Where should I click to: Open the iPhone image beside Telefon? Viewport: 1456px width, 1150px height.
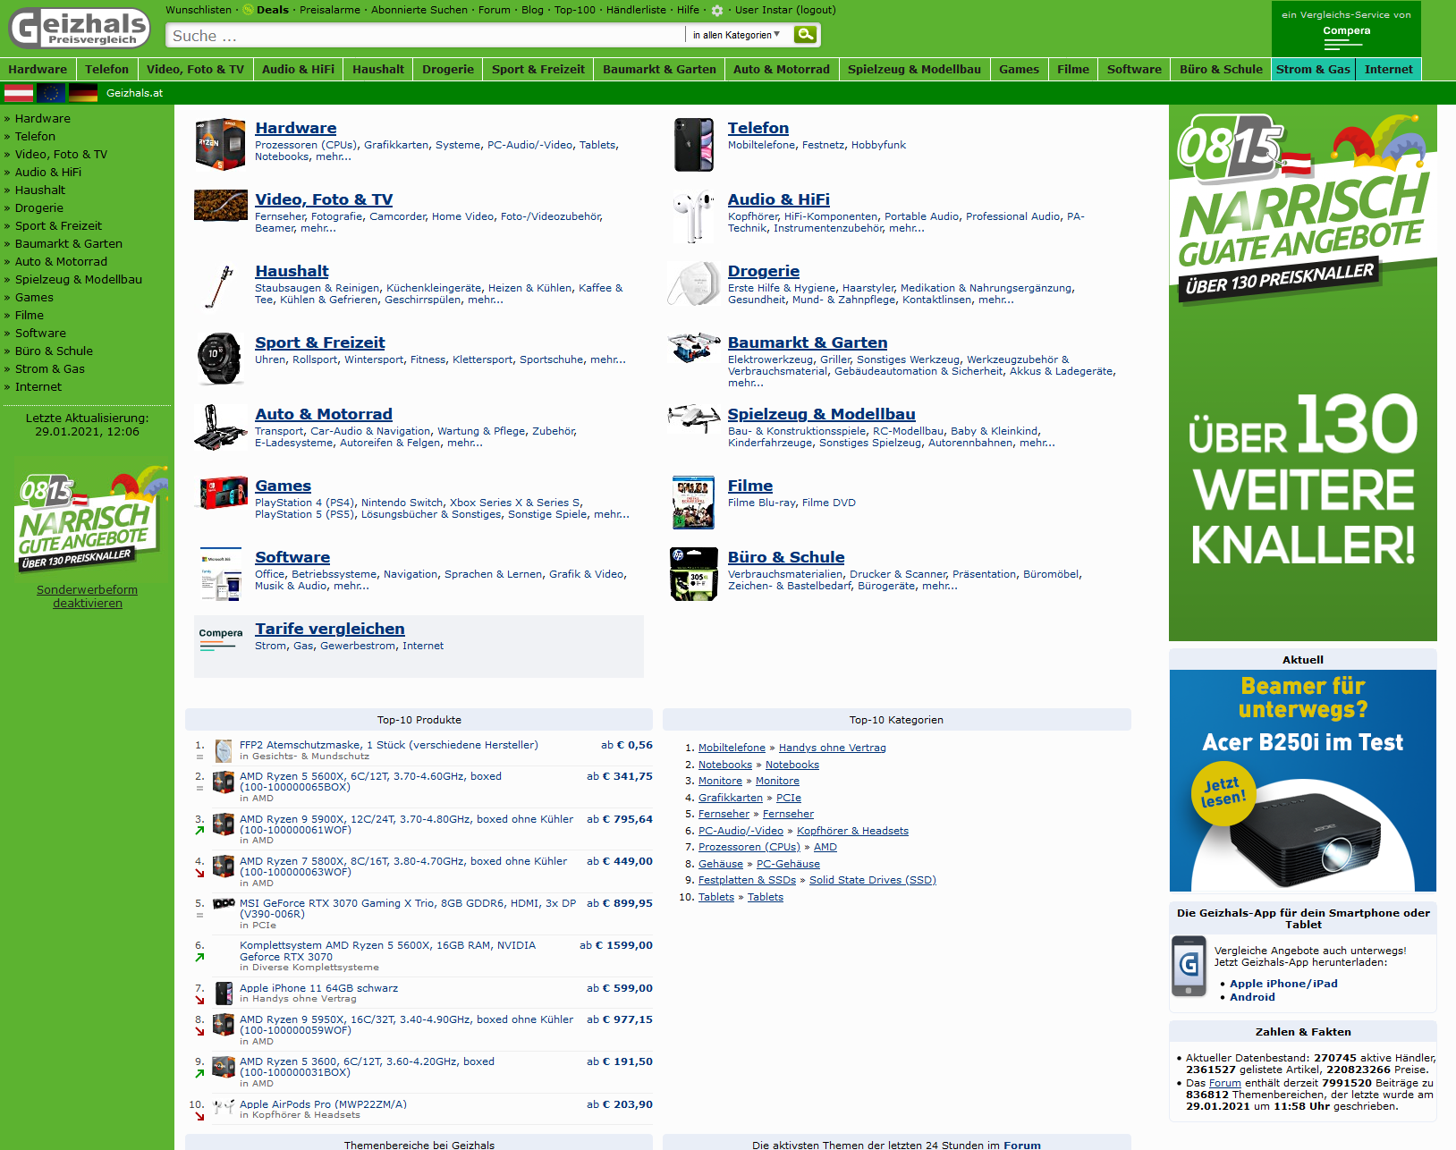(x=694, y=145)
